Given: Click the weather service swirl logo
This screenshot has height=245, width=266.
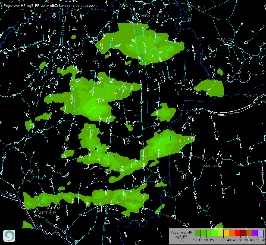Looking at the screenshot, I should [9, 236].
